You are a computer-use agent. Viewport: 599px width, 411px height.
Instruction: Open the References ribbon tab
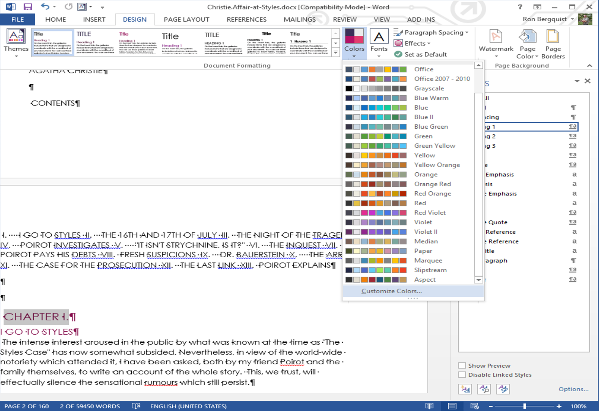pos(246,19)
